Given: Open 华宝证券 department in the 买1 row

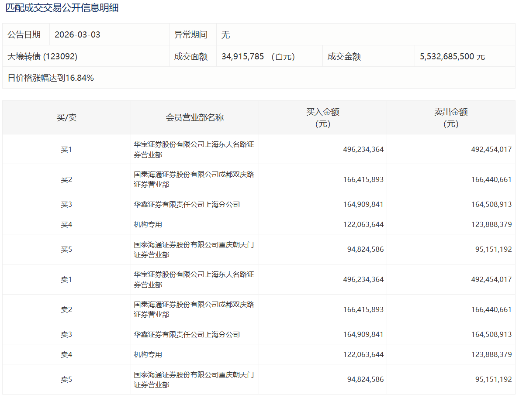Looking at the screenshot, I should tap(194, 149).
